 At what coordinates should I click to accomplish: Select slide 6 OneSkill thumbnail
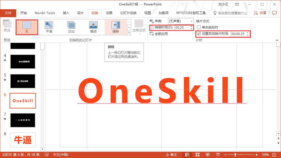(x=23, y=101)
